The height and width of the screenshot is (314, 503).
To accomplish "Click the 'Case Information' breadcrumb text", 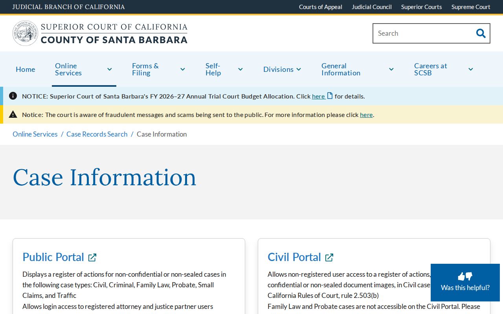I will pos(162,134).
